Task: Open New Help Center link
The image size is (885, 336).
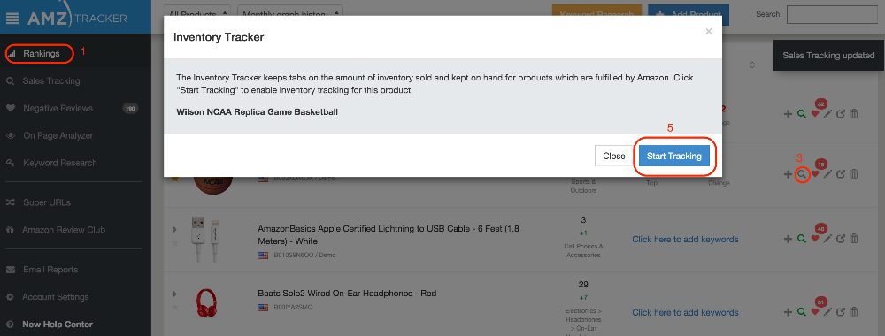Action: click(57, 325)
